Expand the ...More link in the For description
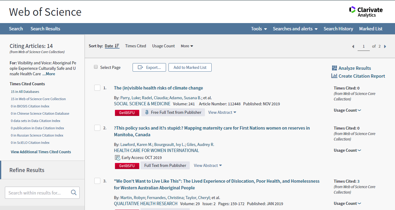 49,74
